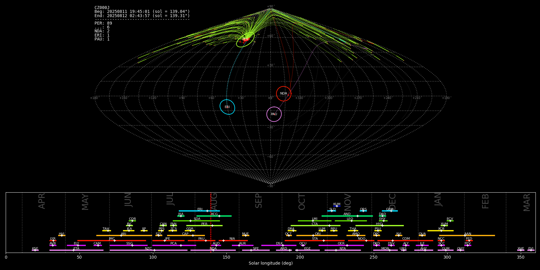Click the +90 declination label at map top

(271, 7)
